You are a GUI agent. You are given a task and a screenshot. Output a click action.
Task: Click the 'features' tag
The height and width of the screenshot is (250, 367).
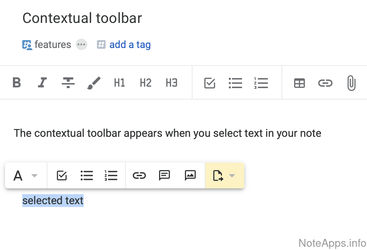tap(52, 45)
